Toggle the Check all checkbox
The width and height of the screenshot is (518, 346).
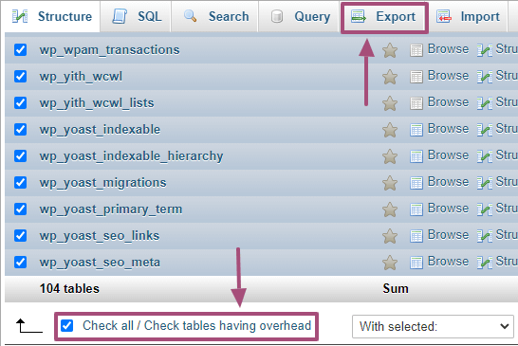[67, 325]
